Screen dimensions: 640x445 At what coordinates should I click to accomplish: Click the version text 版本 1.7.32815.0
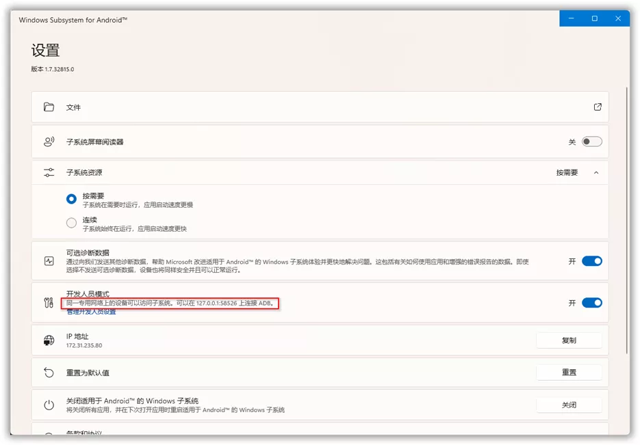coord(53,69)
